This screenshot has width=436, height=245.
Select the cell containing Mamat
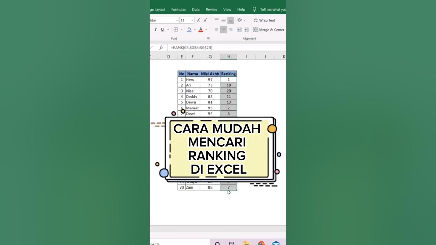click(x=192, y=108)
